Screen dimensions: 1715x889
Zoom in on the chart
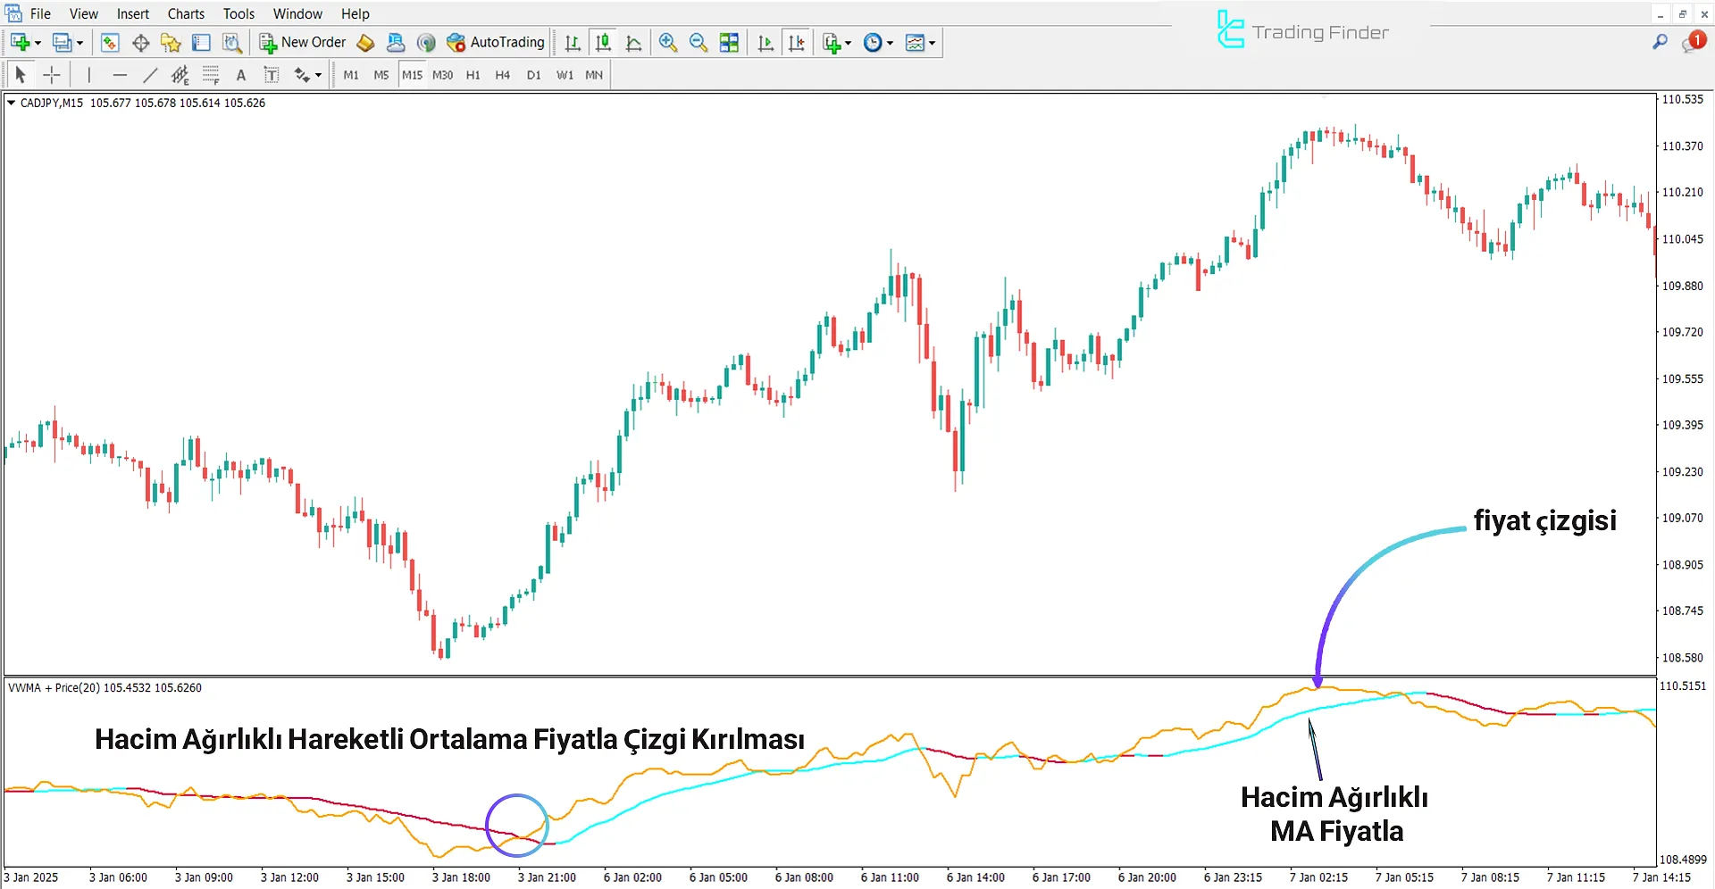click(667, 42)
